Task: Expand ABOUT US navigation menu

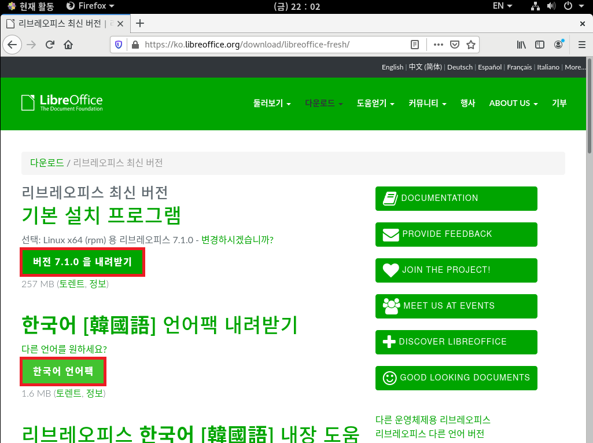Action: (x=514, y=103)
